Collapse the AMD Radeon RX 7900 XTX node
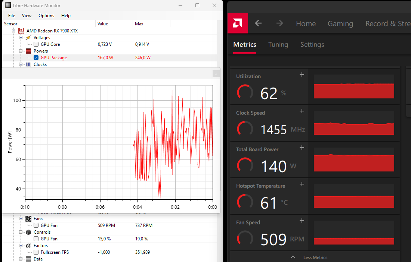Screen dimensions: 411x262 click(x=13, y=31)
